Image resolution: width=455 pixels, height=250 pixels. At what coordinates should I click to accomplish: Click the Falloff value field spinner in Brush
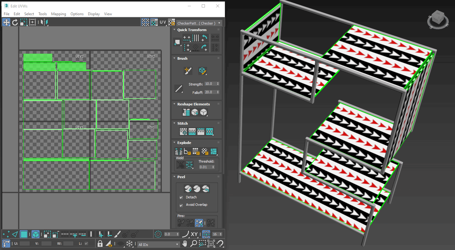(x=217, y=92)
